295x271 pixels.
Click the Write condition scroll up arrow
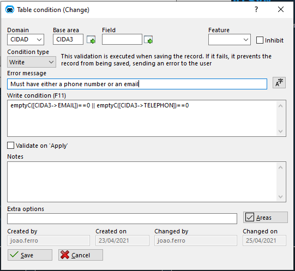[280, 106]
